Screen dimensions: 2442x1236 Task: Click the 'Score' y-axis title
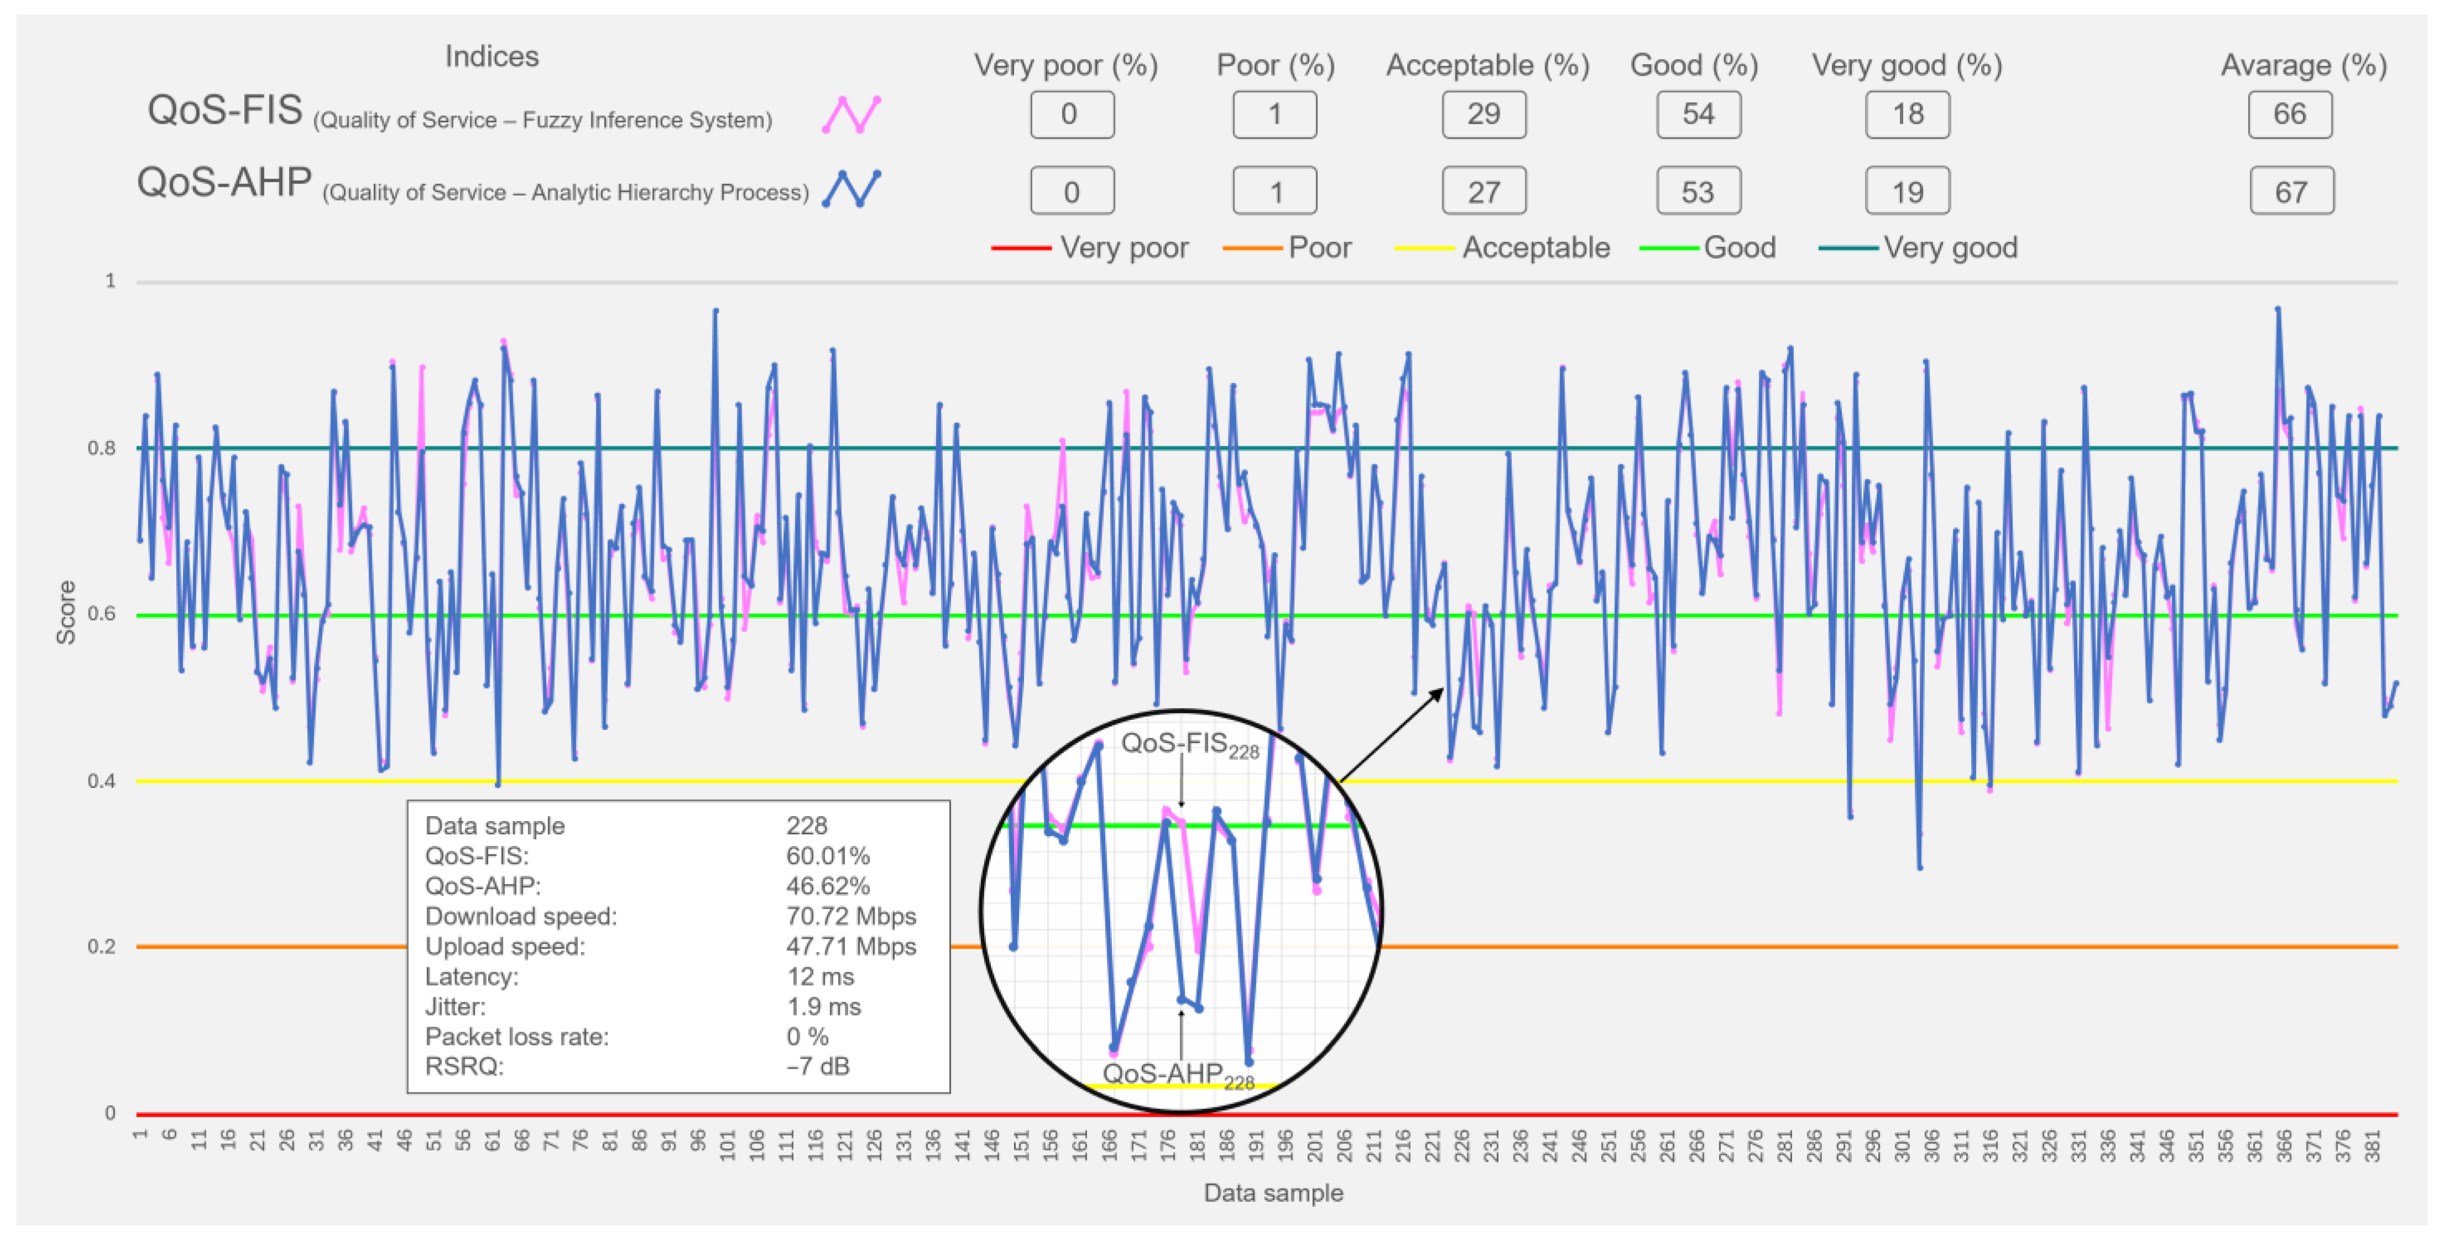coord(65,612)
